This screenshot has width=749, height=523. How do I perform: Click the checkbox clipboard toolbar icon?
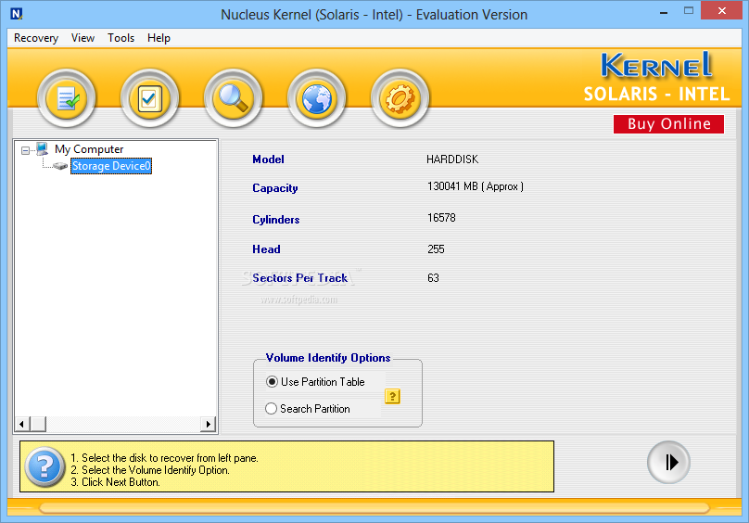tap(149, 99)
